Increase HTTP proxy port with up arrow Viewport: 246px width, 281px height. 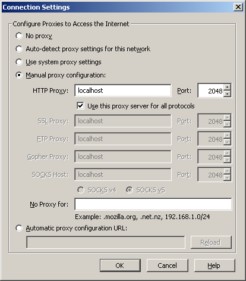point(228,87)
